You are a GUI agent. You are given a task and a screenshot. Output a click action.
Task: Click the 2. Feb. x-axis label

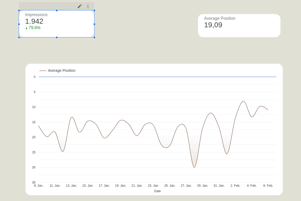coord(235,186)
